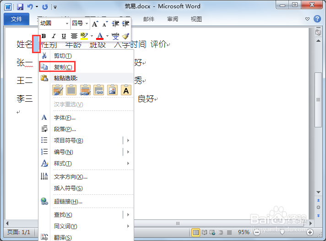Click Use Destination Styles paste icon

pyautogui.click(x=85, y=90)
